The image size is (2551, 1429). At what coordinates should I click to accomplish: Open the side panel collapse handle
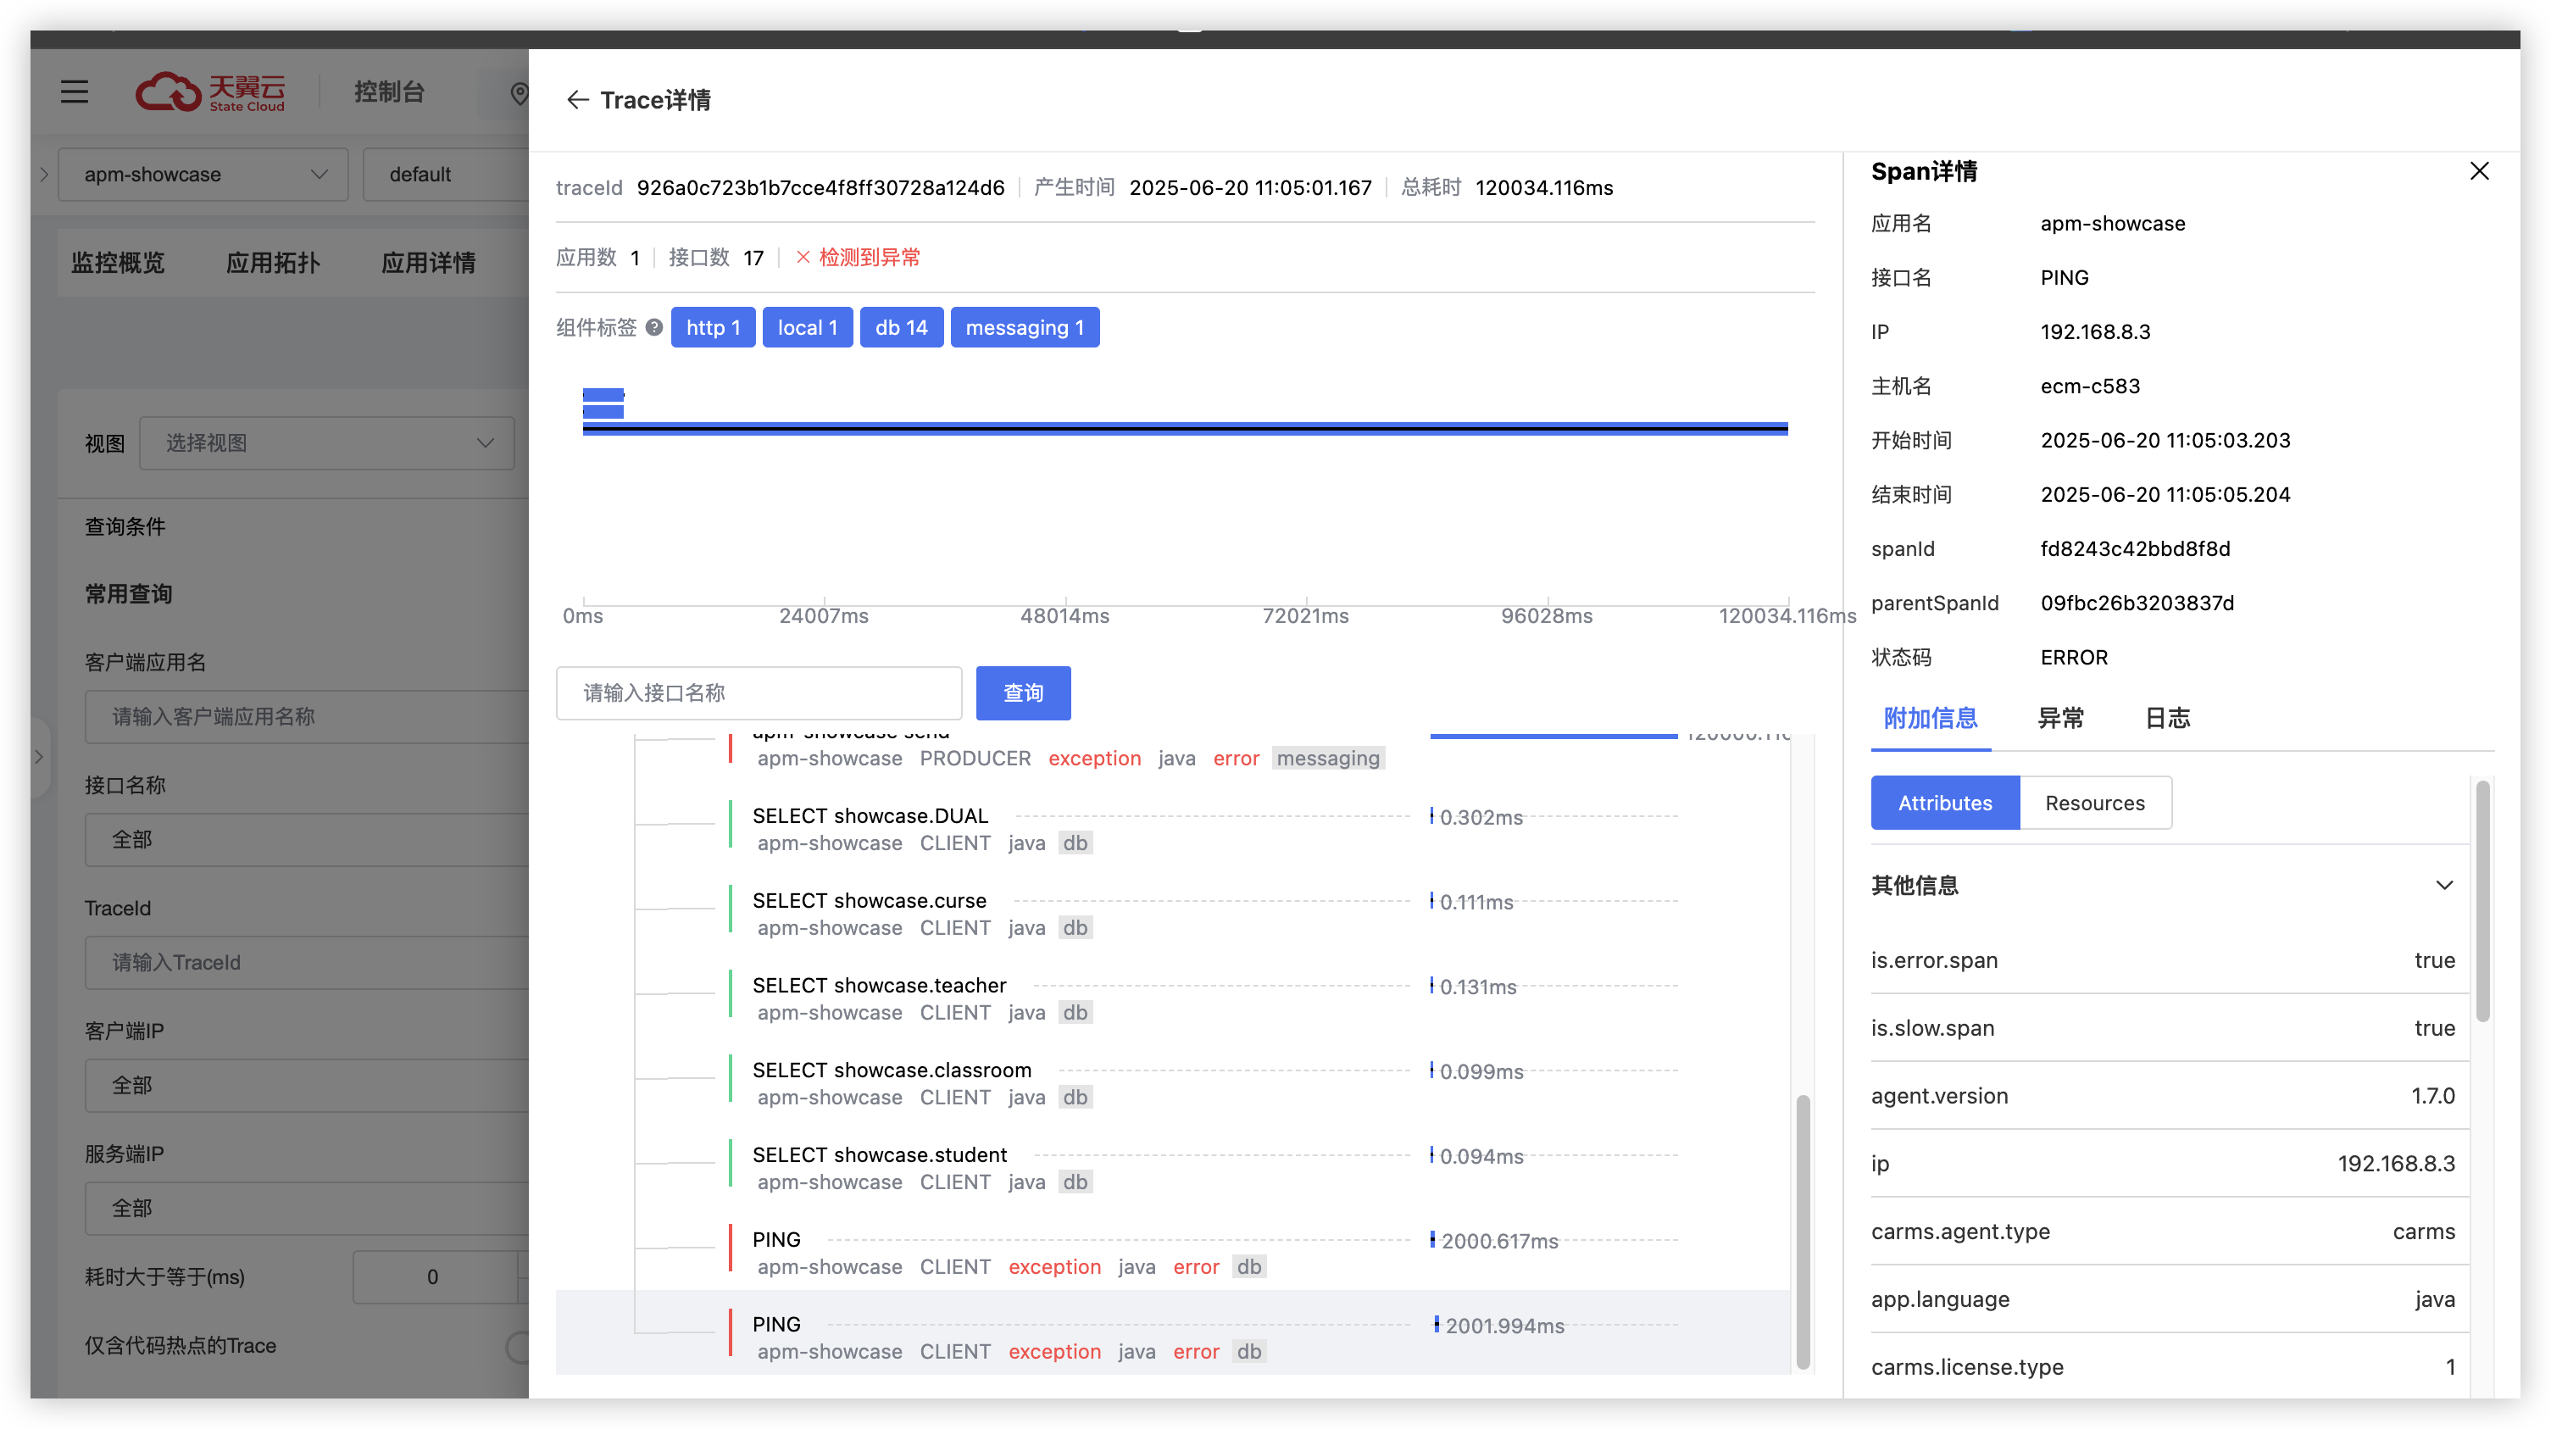[x=40, y=758]
